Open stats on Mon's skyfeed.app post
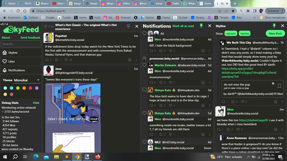 275,129
